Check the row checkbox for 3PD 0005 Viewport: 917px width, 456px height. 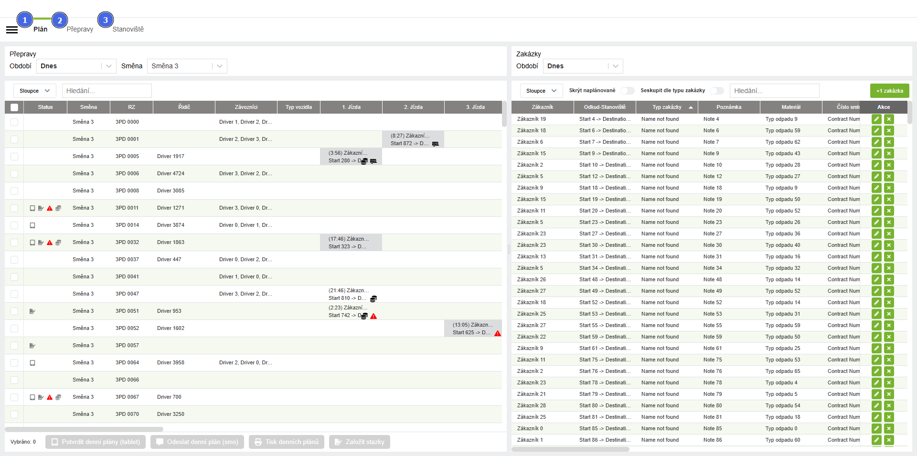coord(14,157)
